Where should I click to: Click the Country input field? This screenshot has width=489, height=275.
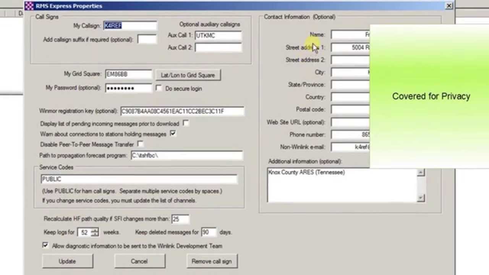tap(350, 97)
